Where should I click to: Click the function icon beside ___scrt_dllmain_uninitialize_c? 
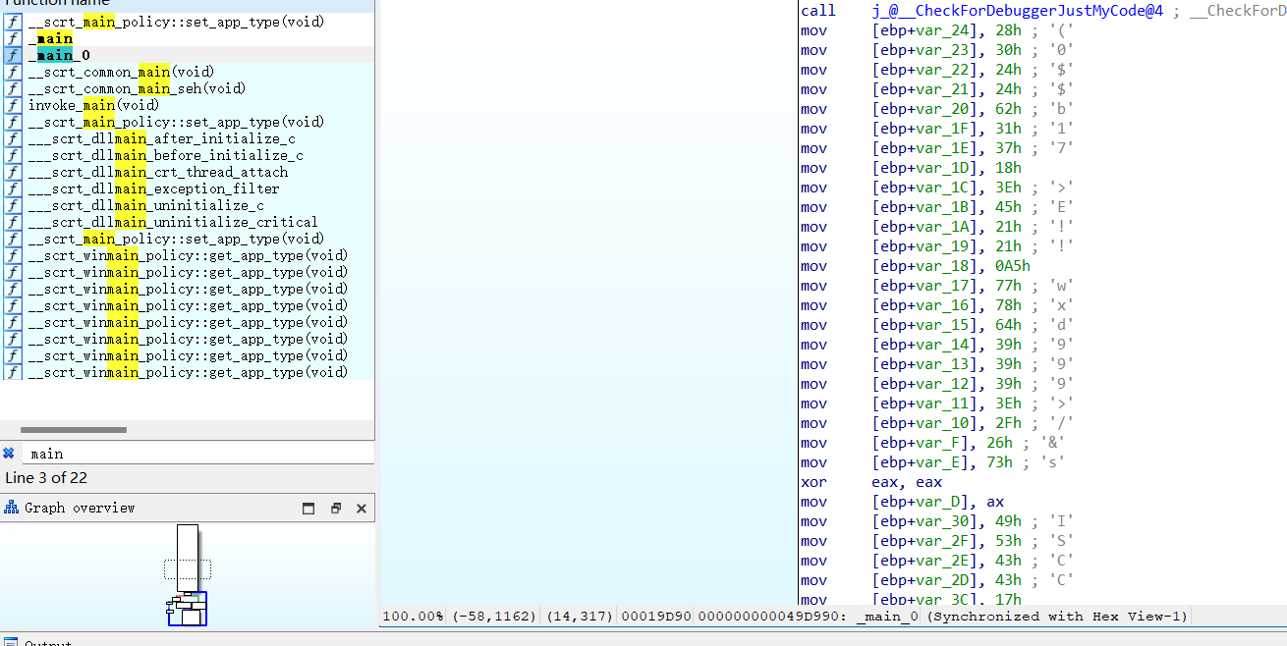coord(13,205)
